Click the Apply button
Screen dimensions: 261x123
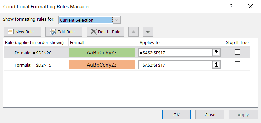[x=243, y=115]
